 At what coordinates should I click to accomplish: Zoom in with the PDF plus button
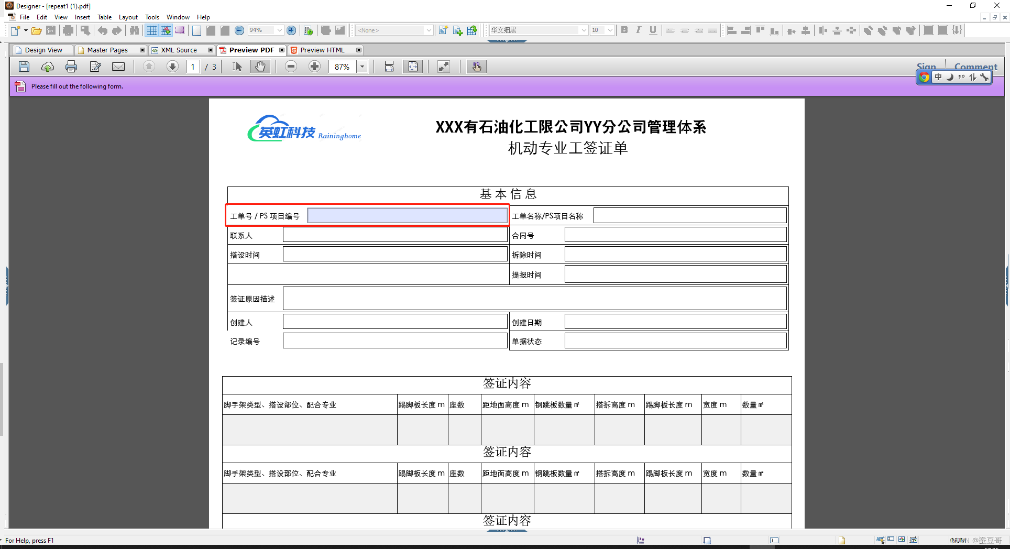coord(314,67)
